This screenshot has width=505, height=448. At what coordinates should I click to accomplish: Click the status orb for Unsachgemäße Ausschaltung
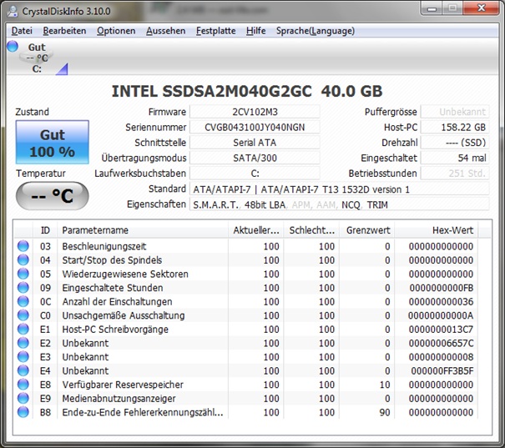(23, 315)
